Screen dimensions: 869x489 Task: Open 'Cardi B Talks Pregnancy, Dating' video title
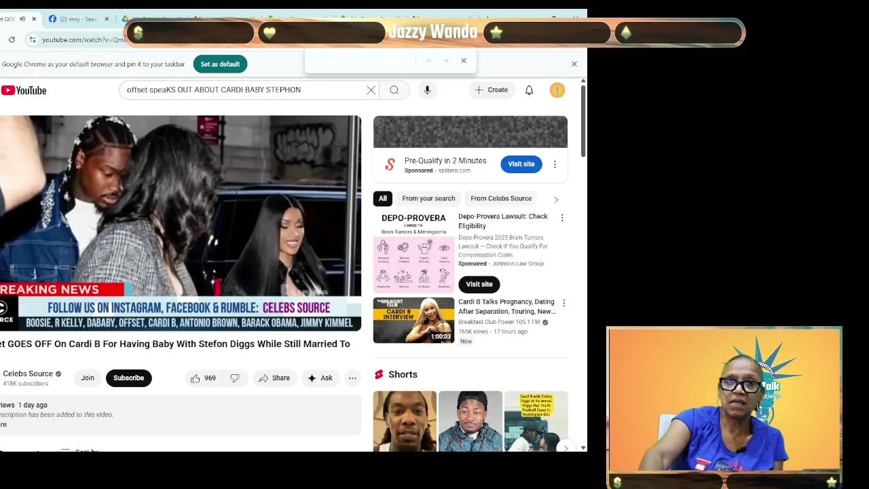[x=507, y=306]
